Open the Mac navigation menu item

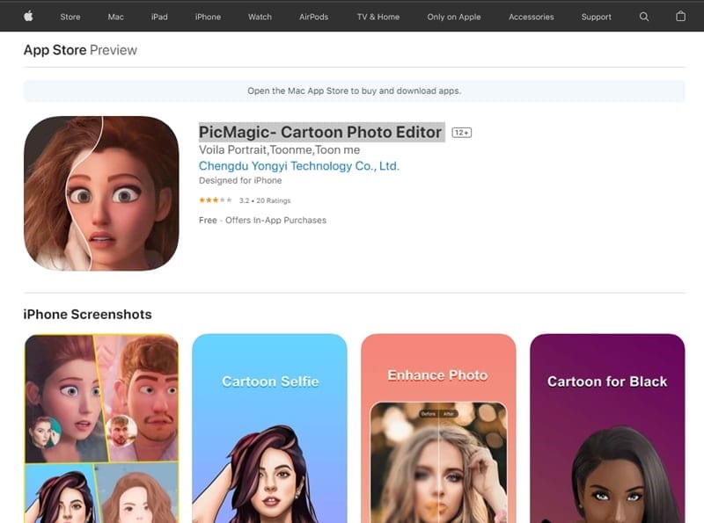115,16
